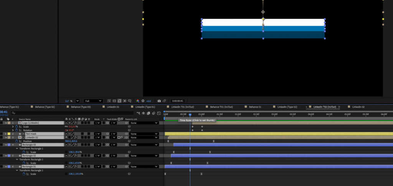Open Show Channel color management icon
This screenshot has width=393, height=186.
[x=138, y=101]
